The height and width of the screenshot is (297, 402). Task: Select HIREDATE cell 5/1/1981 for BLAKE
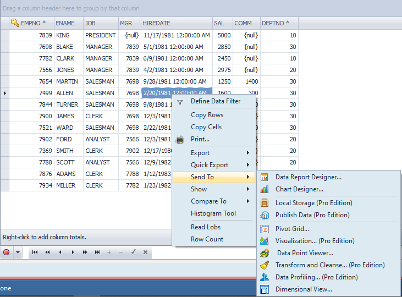[x=177, y=47]
